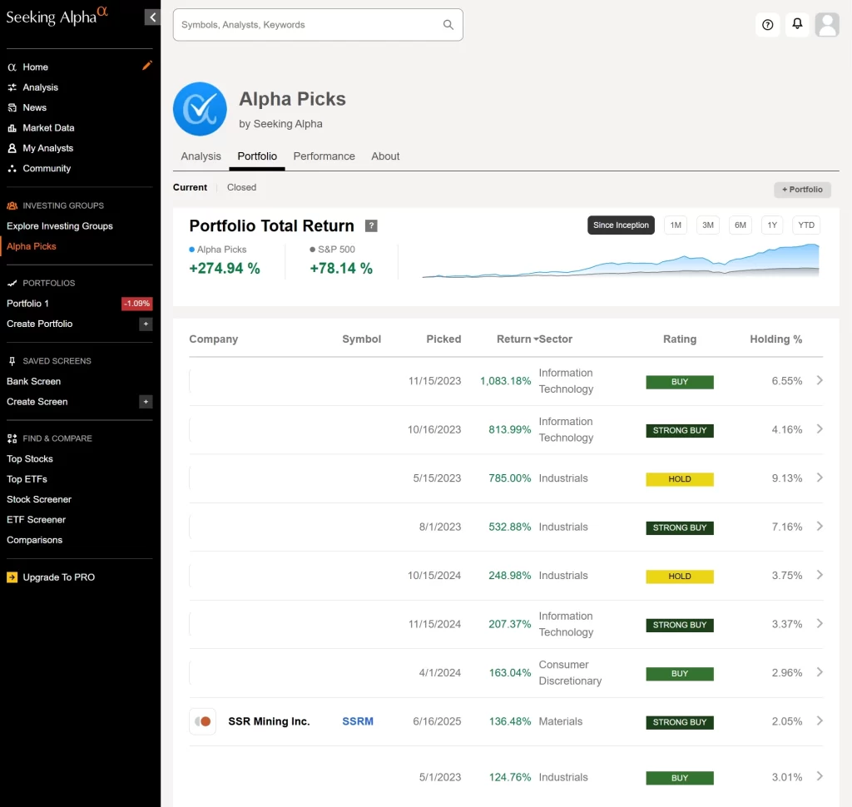The height and width of the screenshot is (807, 852).
Task: Click the plus icon beside Create Portfolio
Action: point(146,324)
